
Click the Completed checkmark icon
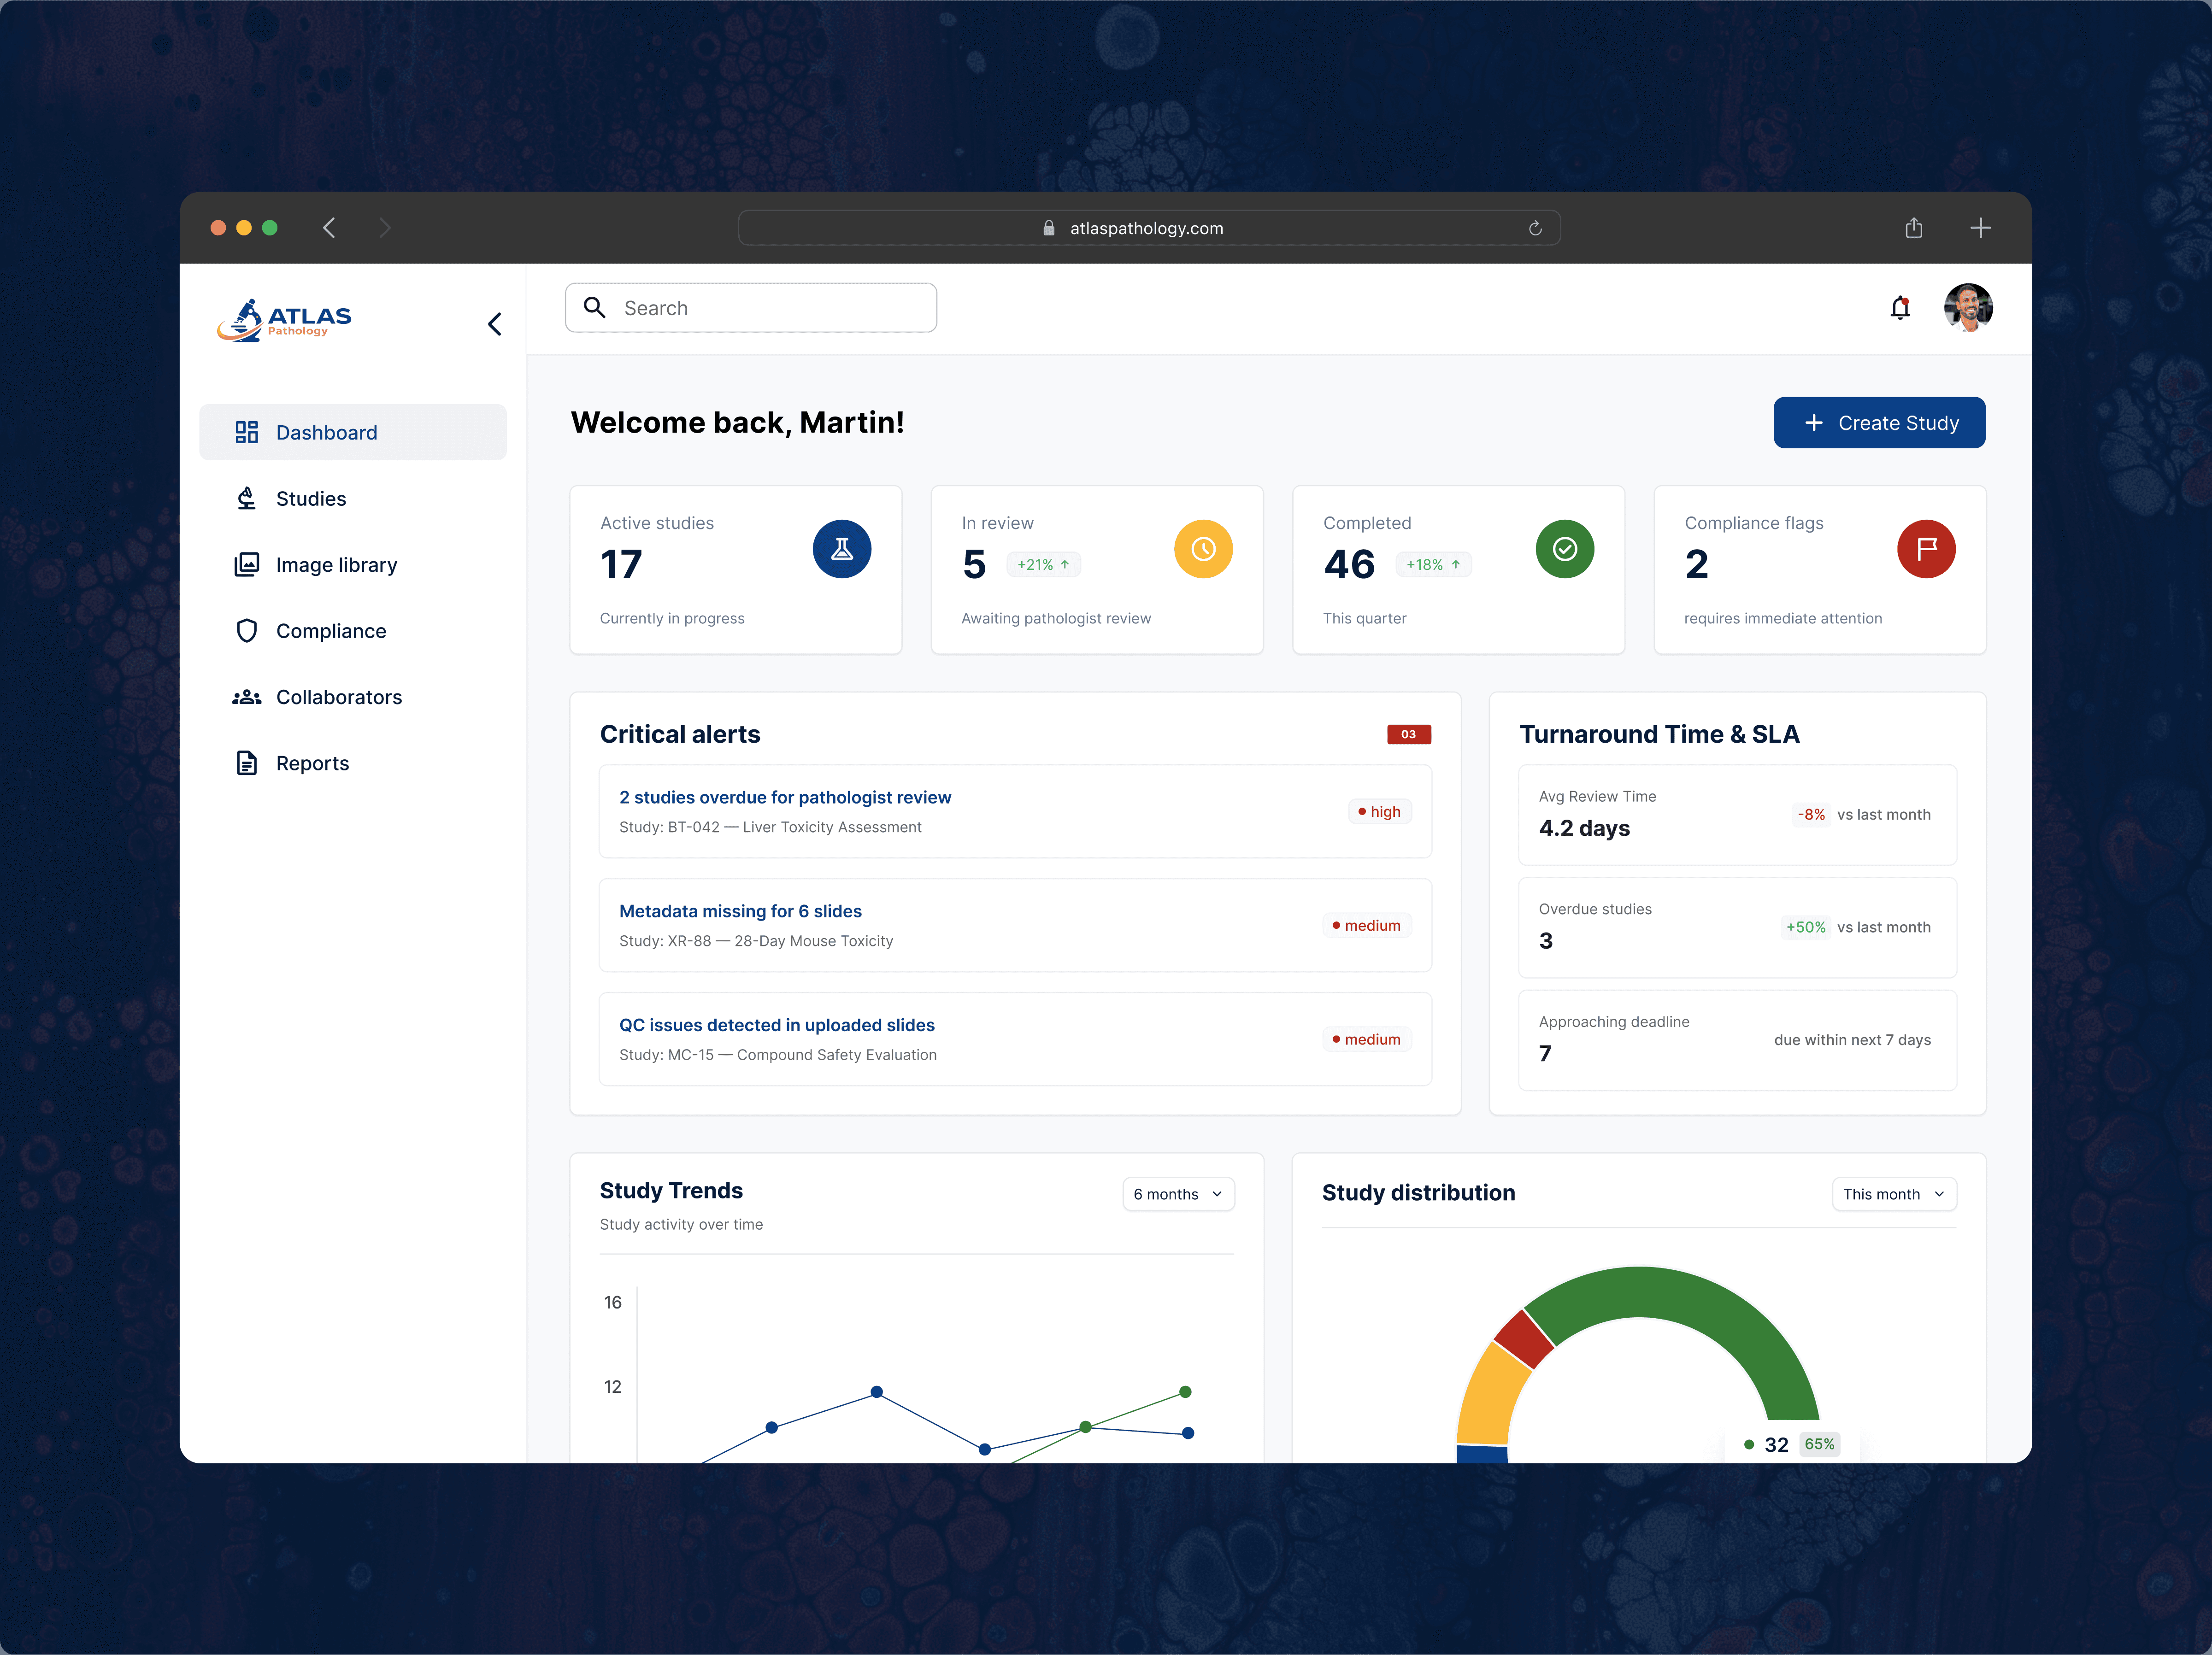1564,549
